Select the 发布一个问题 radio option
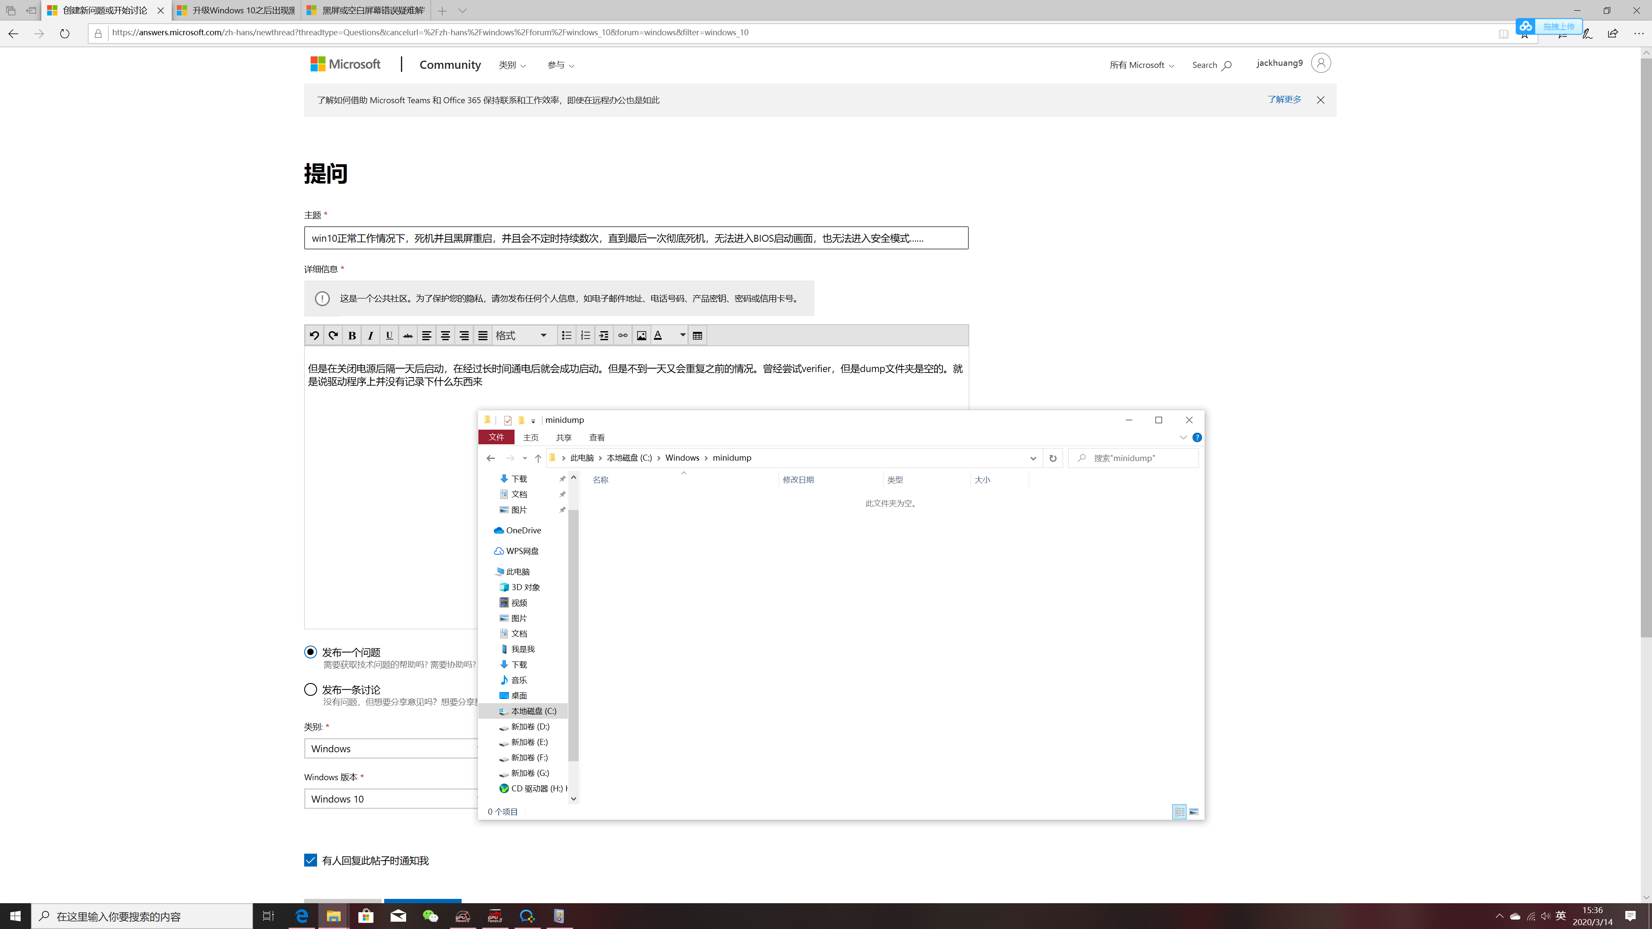Screen dimensions: 1652x929 [x=310, y=652]
